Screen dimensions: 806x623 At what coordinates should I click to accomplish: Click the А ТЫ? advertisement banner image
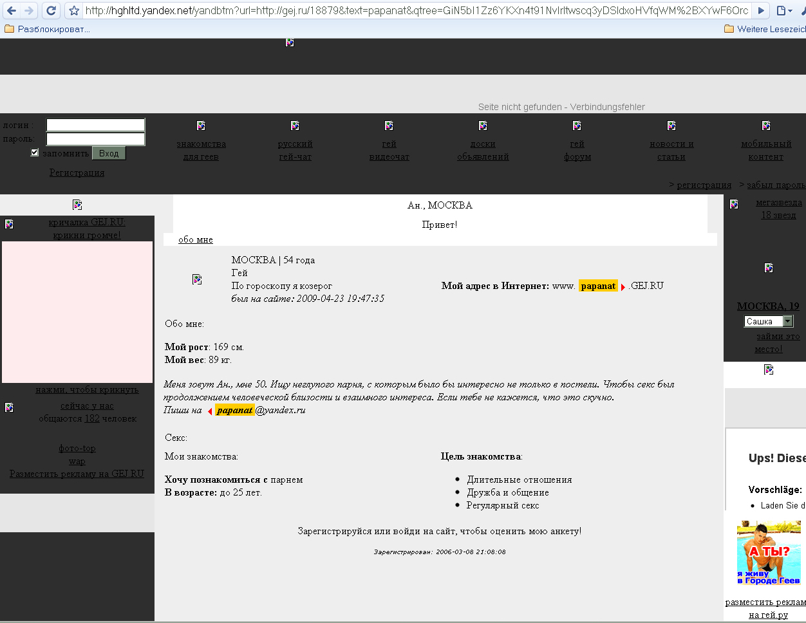coord(768,553)
